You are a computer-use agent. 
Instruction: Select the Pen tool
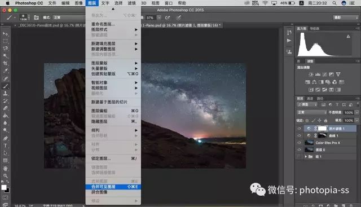pyautogui.click(x=5, y=138)
